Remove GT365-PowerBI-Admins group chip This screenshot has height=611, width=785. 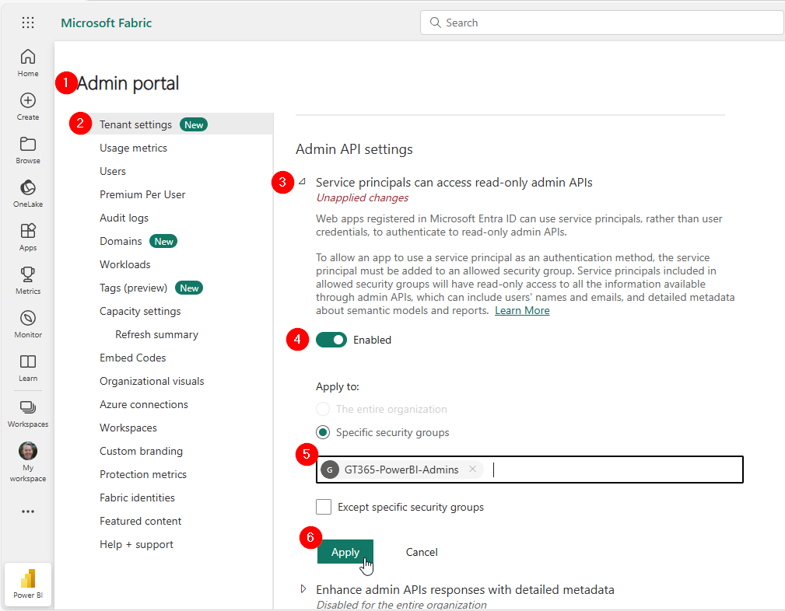472,469
